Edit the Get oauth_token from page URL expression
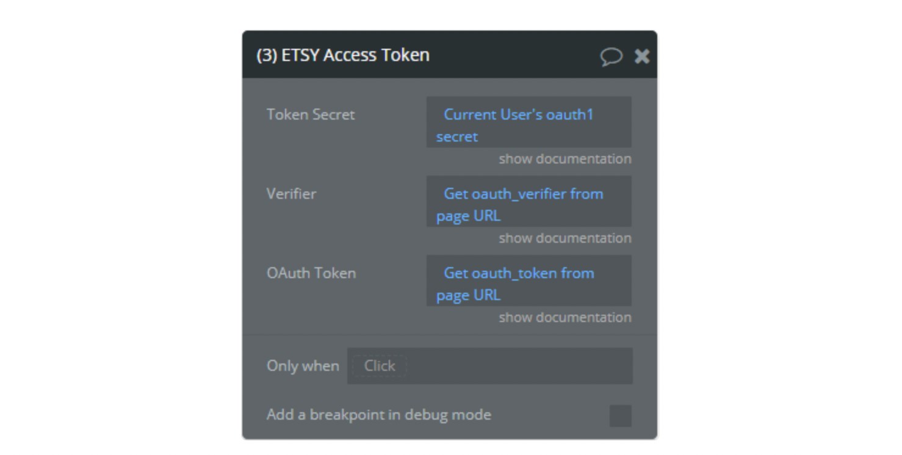 point(529,281)
